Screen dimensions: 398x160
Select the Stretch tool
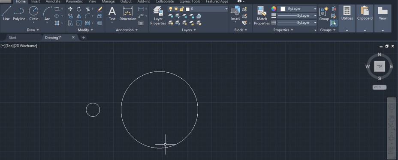(x=70, y=23)
